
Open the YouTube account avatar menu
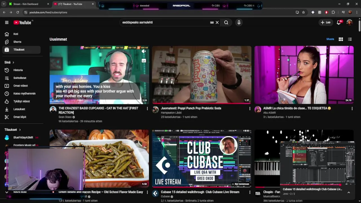coord(349,23)
